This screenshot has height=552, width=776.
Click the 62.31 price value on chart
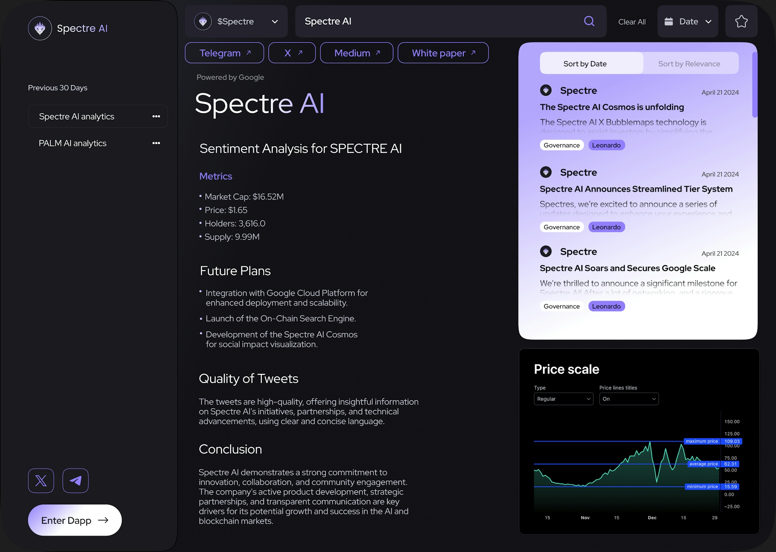click(730, 464)
